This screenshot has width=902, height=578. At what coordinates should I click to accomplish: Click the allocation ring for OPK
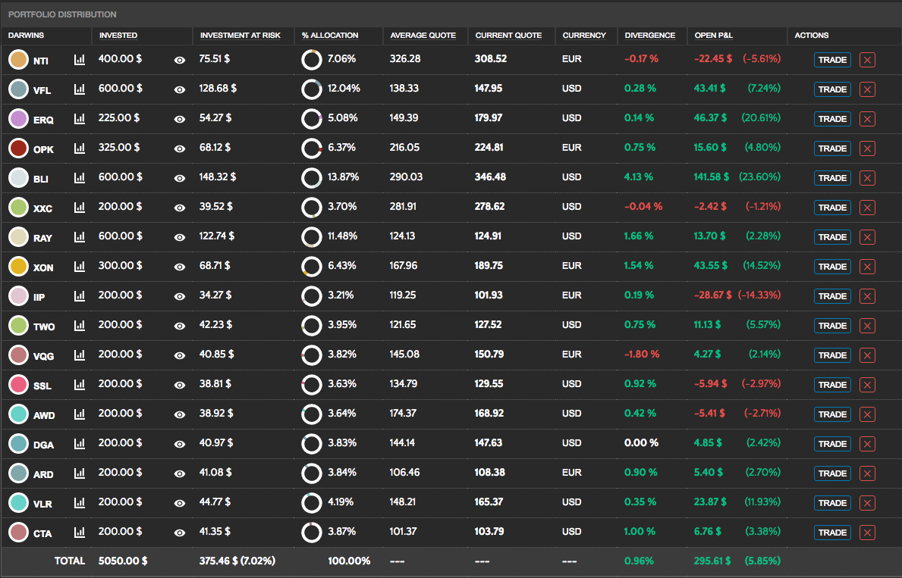tap(311, 148)
